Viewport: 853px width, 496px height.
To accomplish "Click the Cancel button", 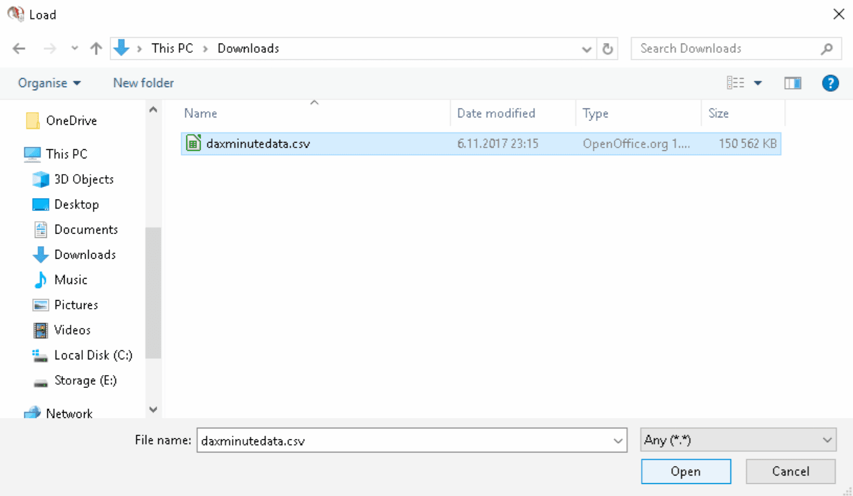I will point(790,471).
